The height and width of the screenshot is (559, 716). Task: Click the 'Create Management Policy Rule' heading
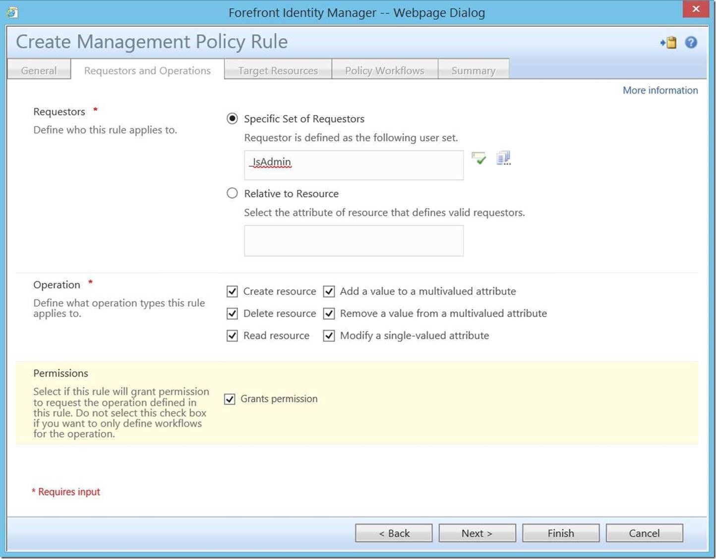coord(152,42)
